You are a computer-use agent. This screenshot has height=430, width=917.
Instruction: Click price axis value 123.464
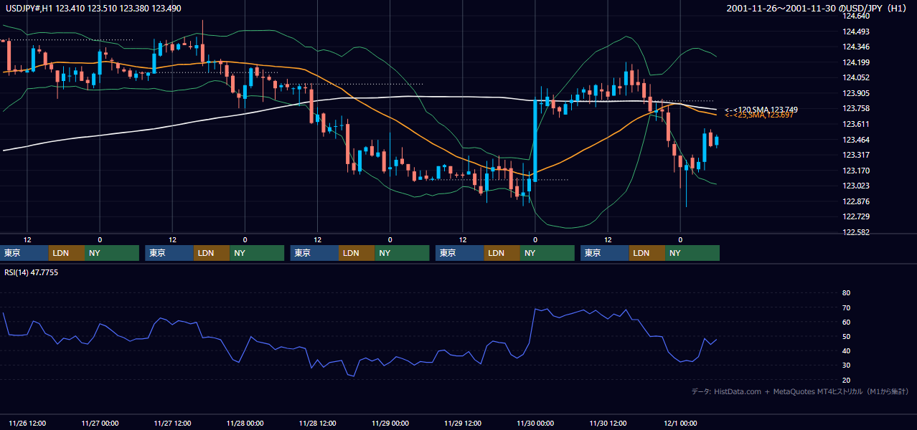855,140
